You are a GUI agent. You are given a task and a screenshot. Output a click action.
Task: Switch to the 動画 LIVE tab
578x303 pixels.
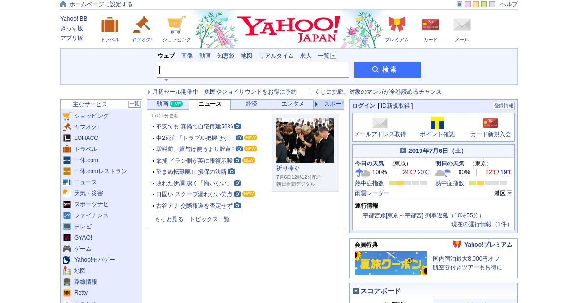click(x=169, y=104)
